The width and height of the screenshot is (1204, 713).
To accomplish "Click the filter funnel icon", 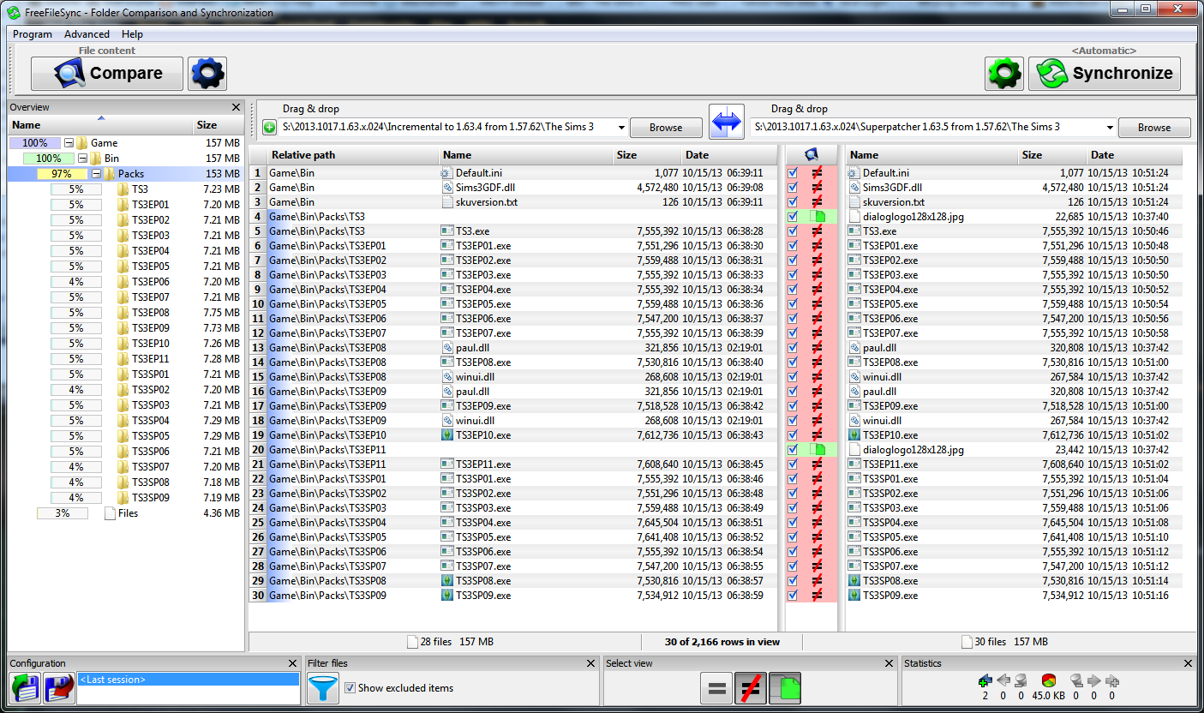I will pos(323,688).
